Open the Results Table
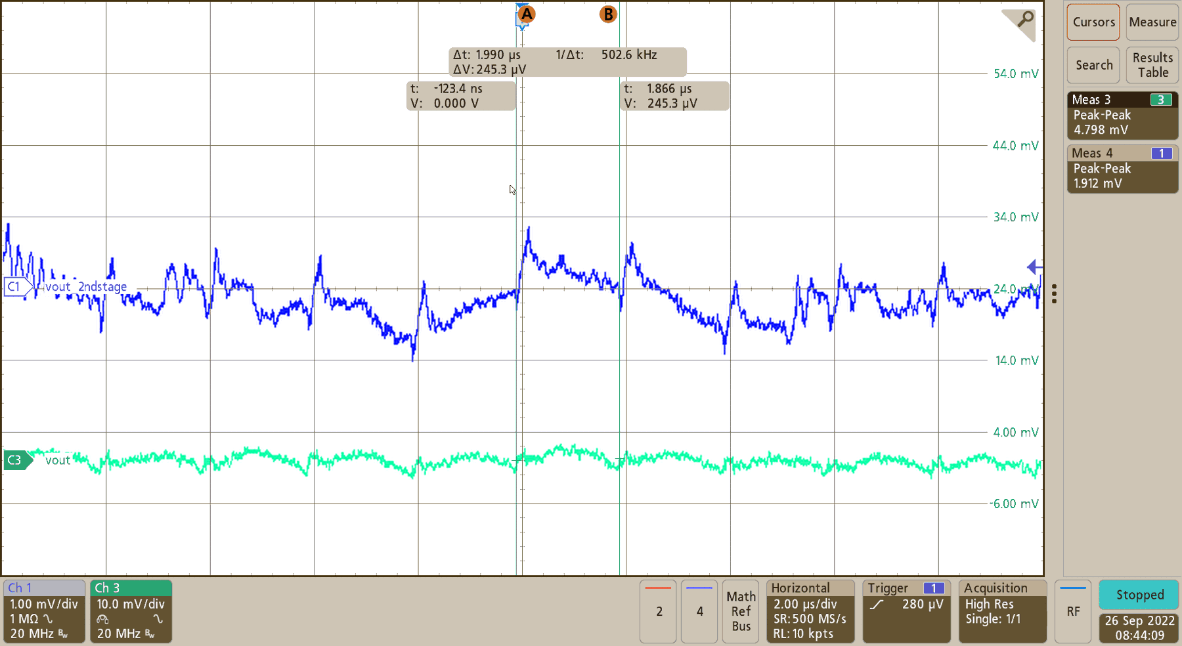This screenshot has height=646, width=1182. (x=1152, y=65)
